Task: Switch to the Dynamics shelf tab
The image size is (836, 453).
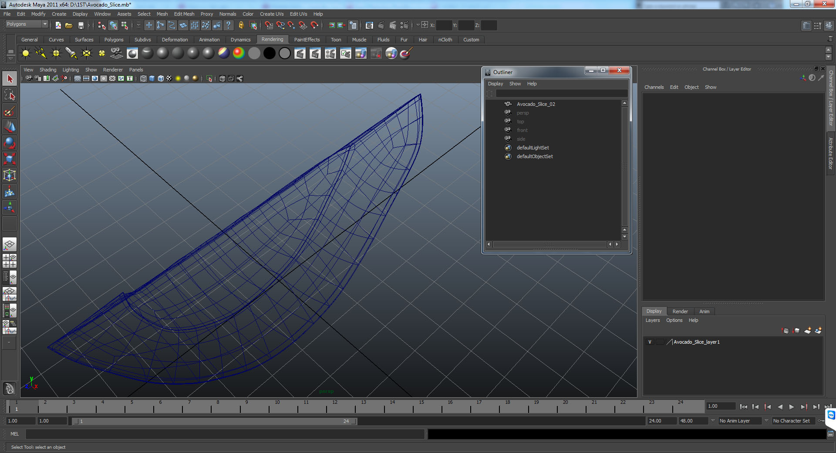Action: click(x=241, y=40)
